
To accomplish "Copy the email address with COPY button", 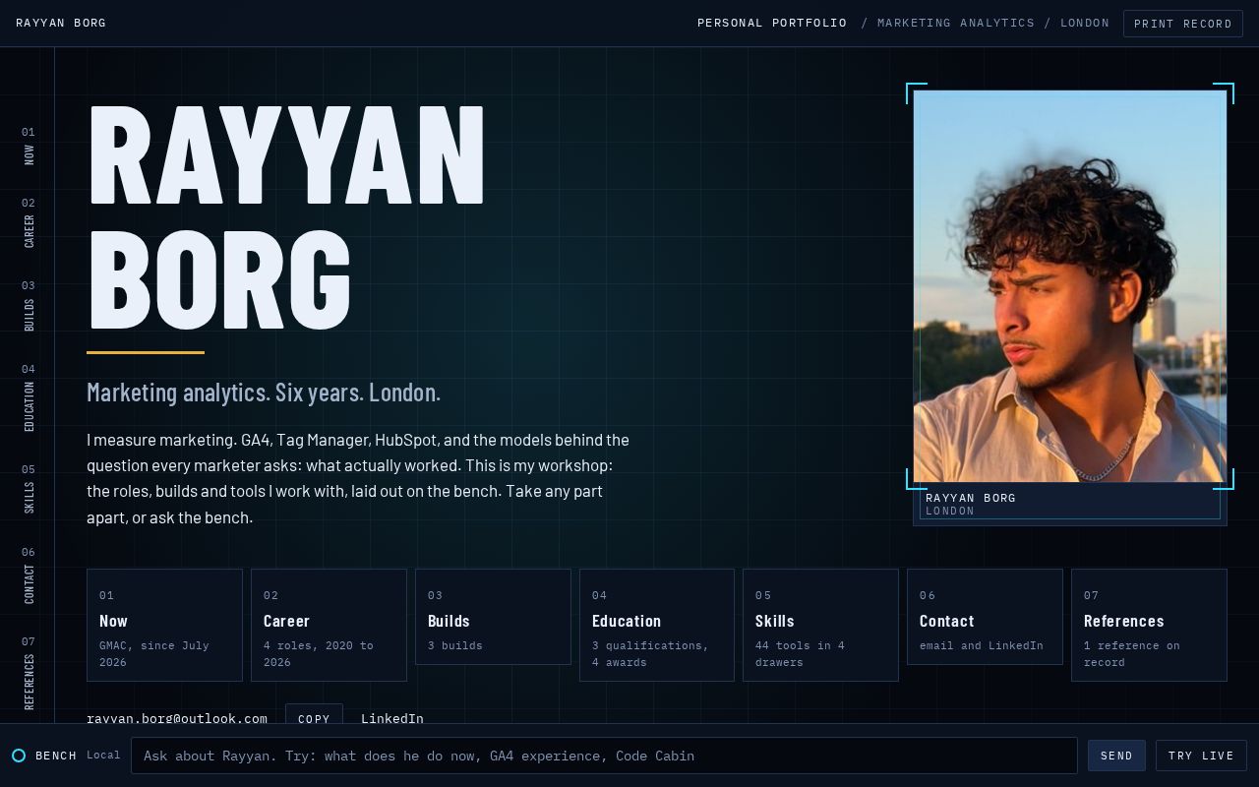I will pos(314,718).
